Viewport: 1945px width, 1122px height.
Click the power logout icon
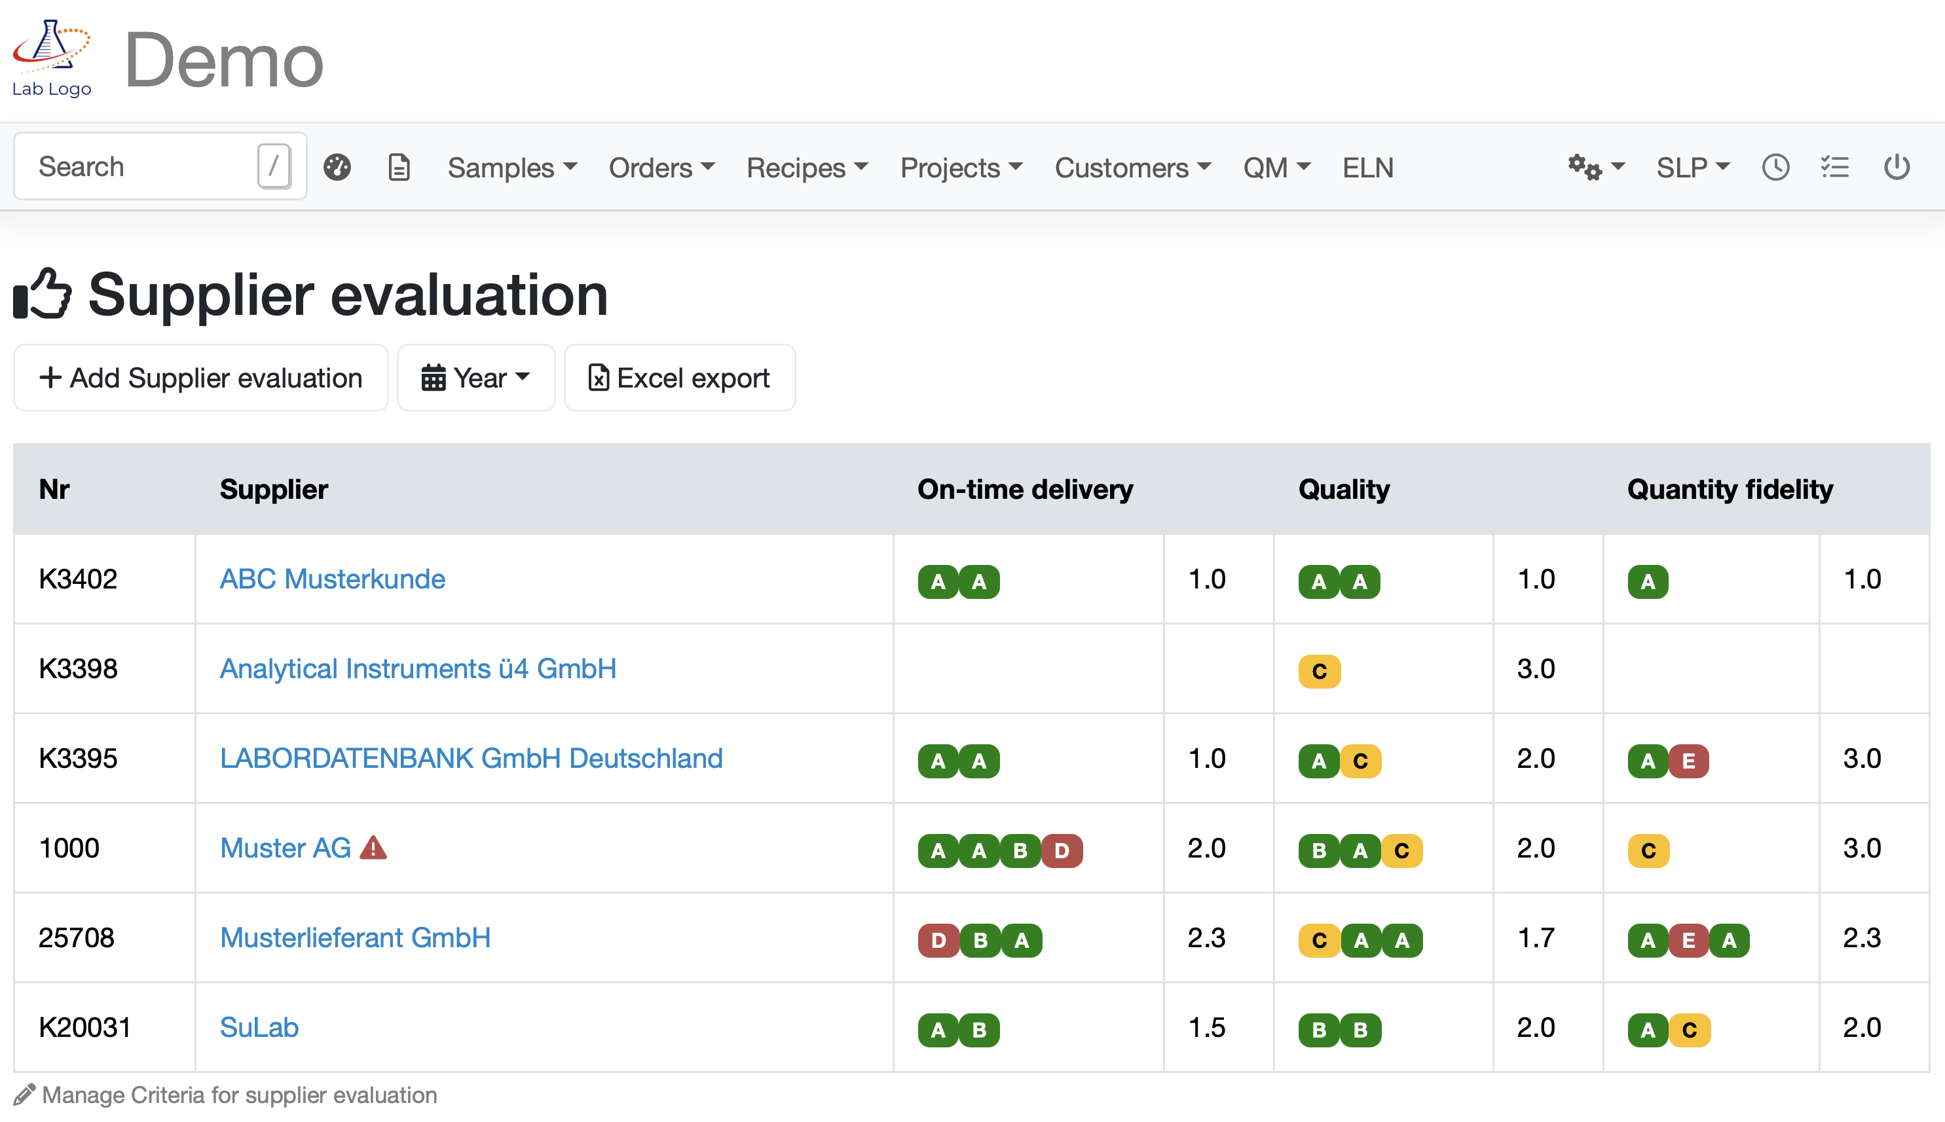(x=1897, y=167)
